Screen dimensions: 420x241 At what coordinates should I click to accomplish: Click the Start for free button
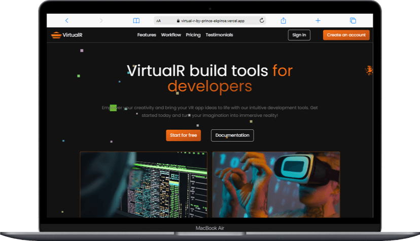click(x=184, y=135)
